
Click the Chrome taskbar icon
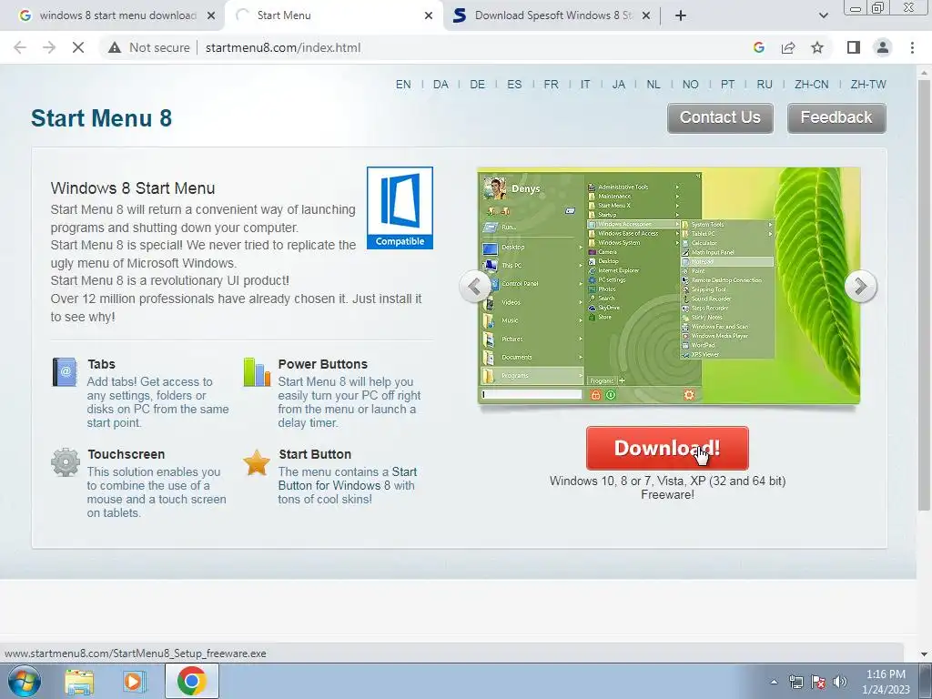pyautogui.click(x=191, y=681)
